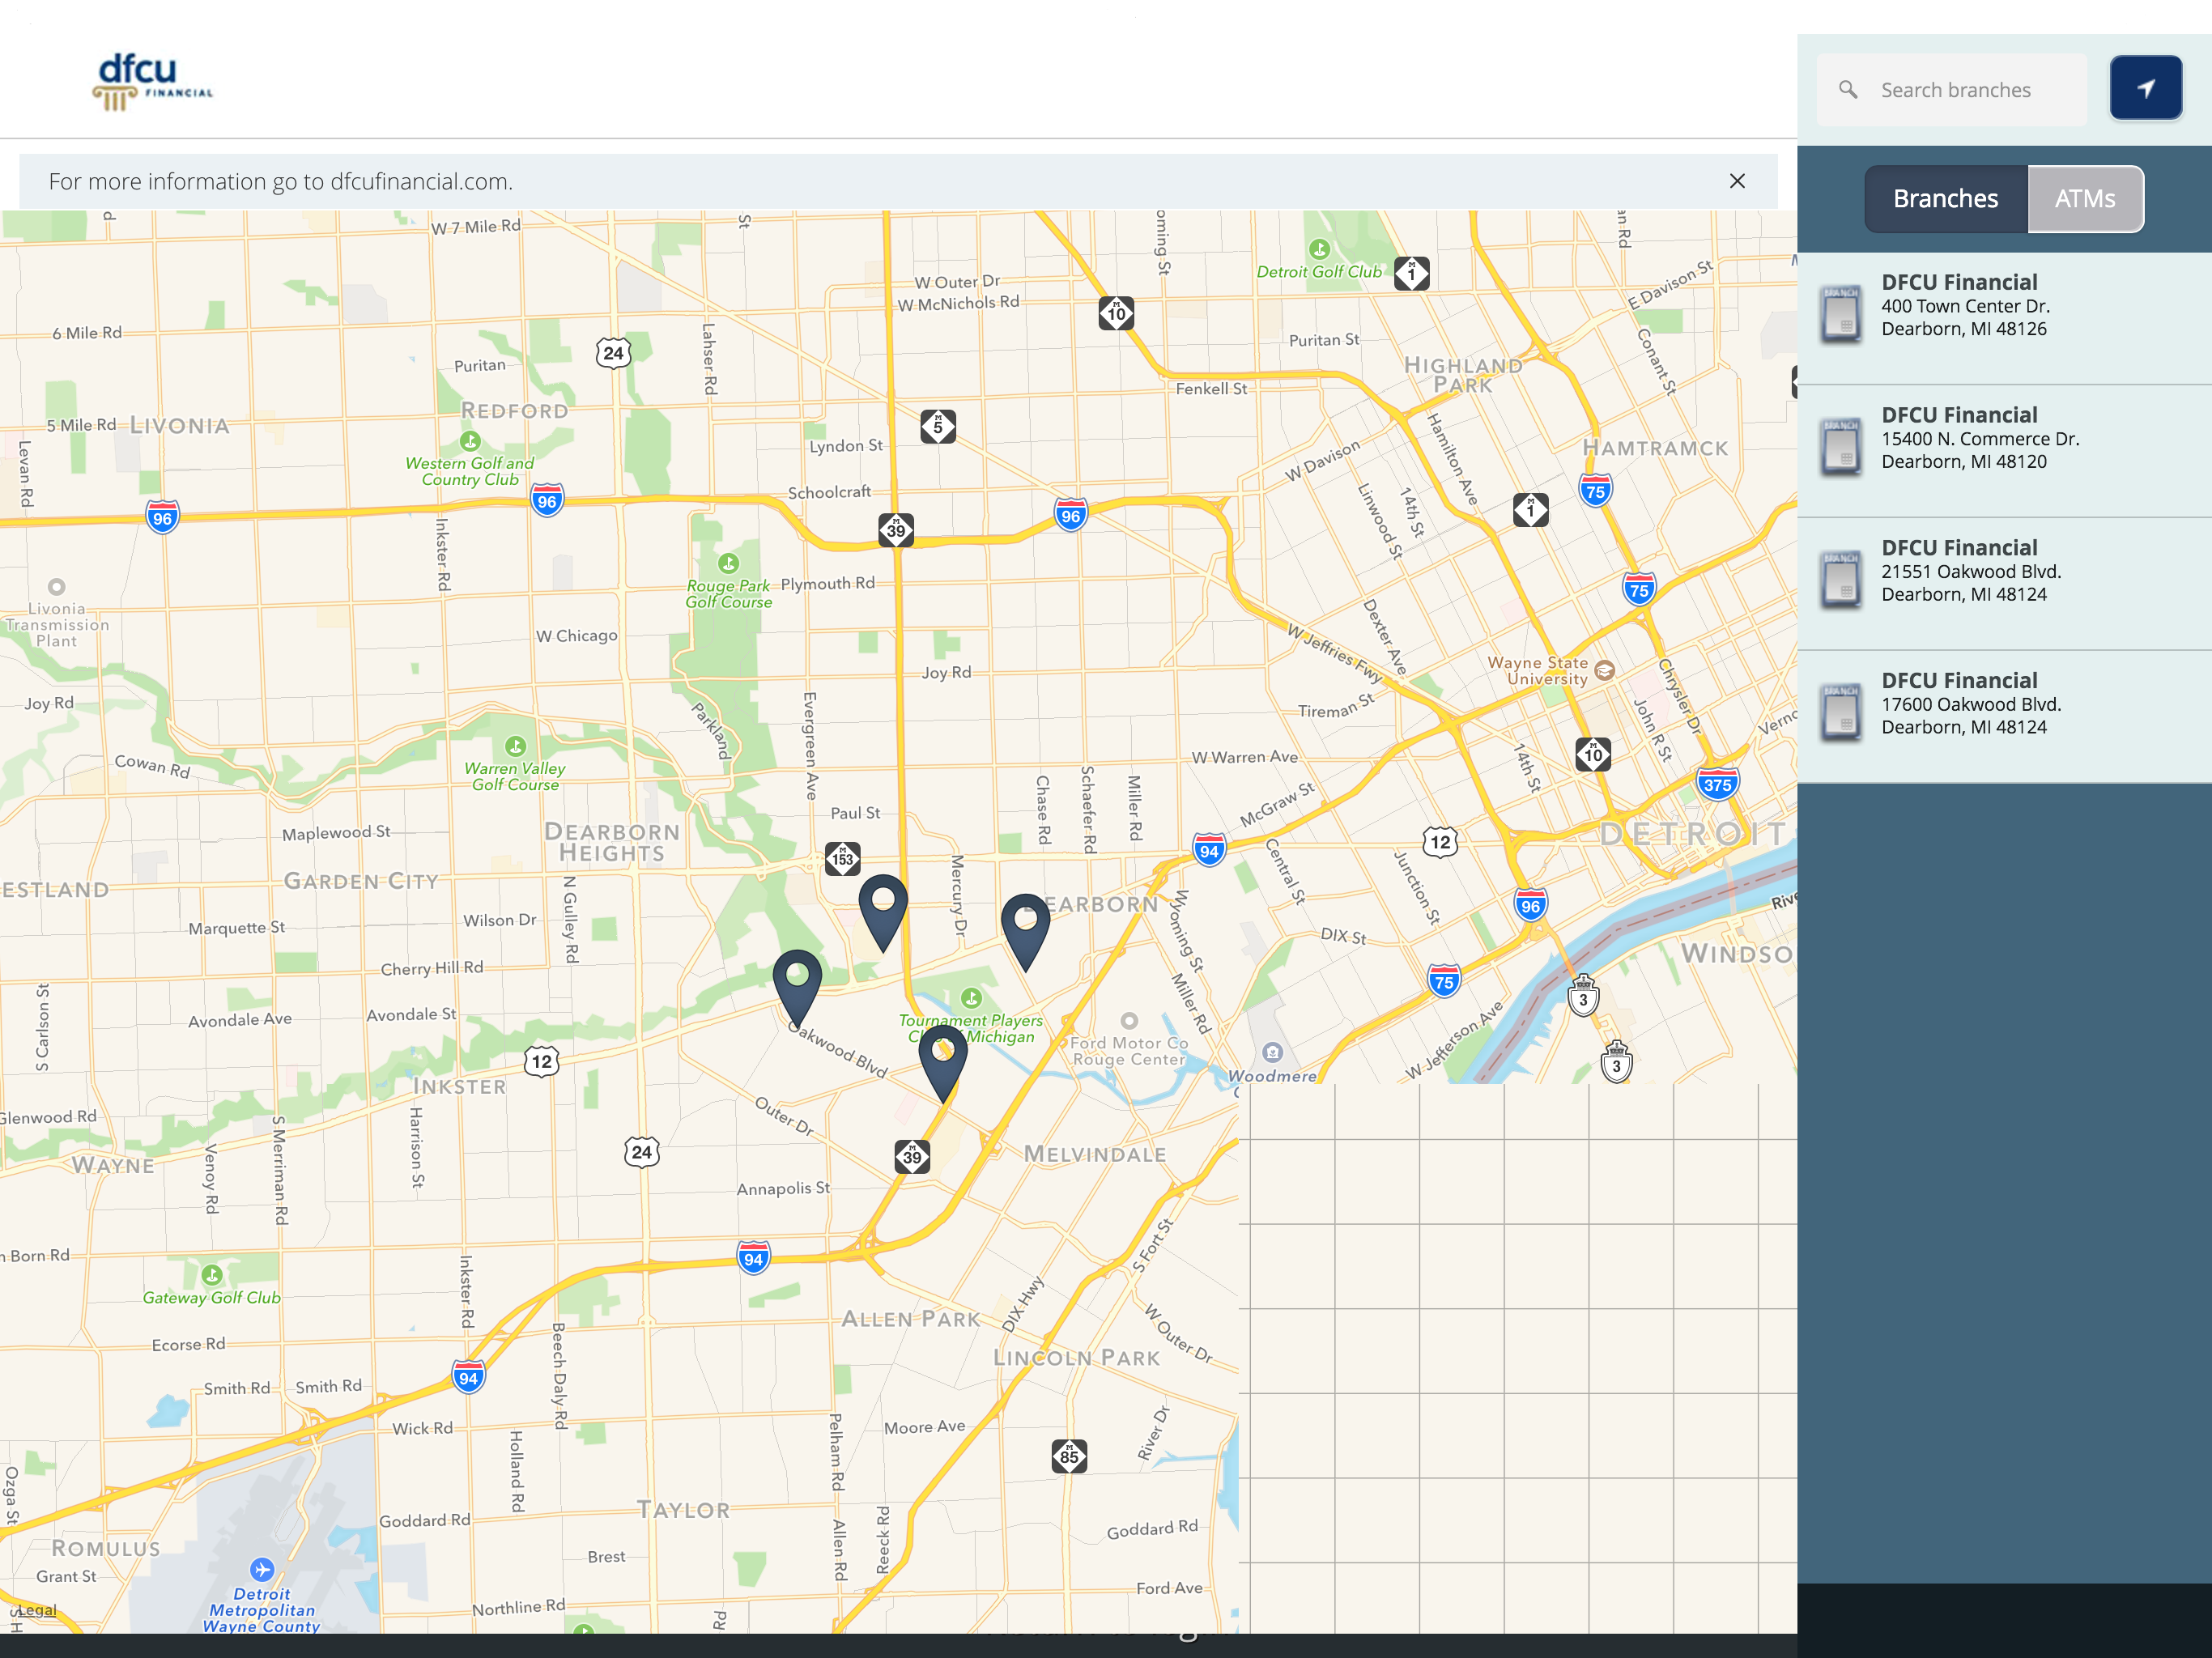Click the Route 153 highway shield
The image size is (2212, 1658).
tap(843, 858)
